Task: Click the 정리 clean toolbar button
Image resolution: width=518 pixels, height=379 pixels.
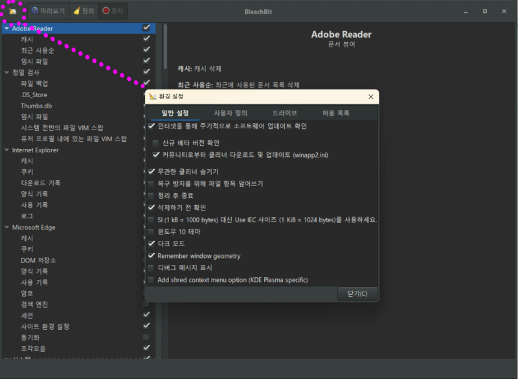Action: (84, 11)
